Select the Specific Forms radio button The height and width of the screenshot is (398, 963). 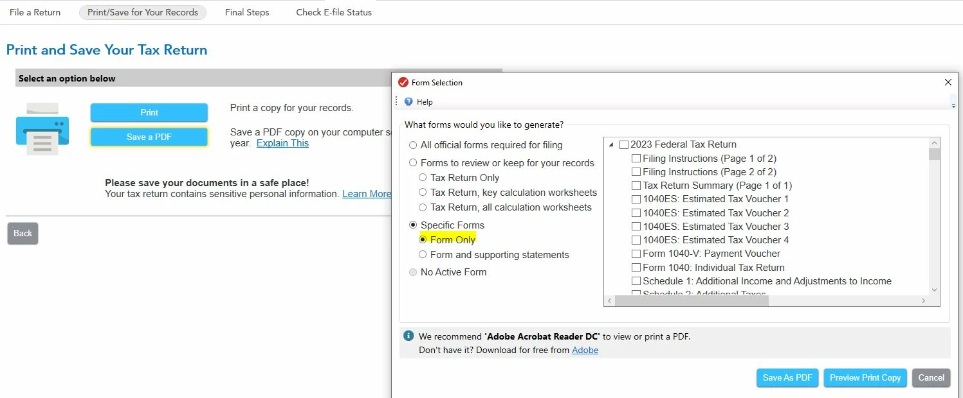pos(413,225)
